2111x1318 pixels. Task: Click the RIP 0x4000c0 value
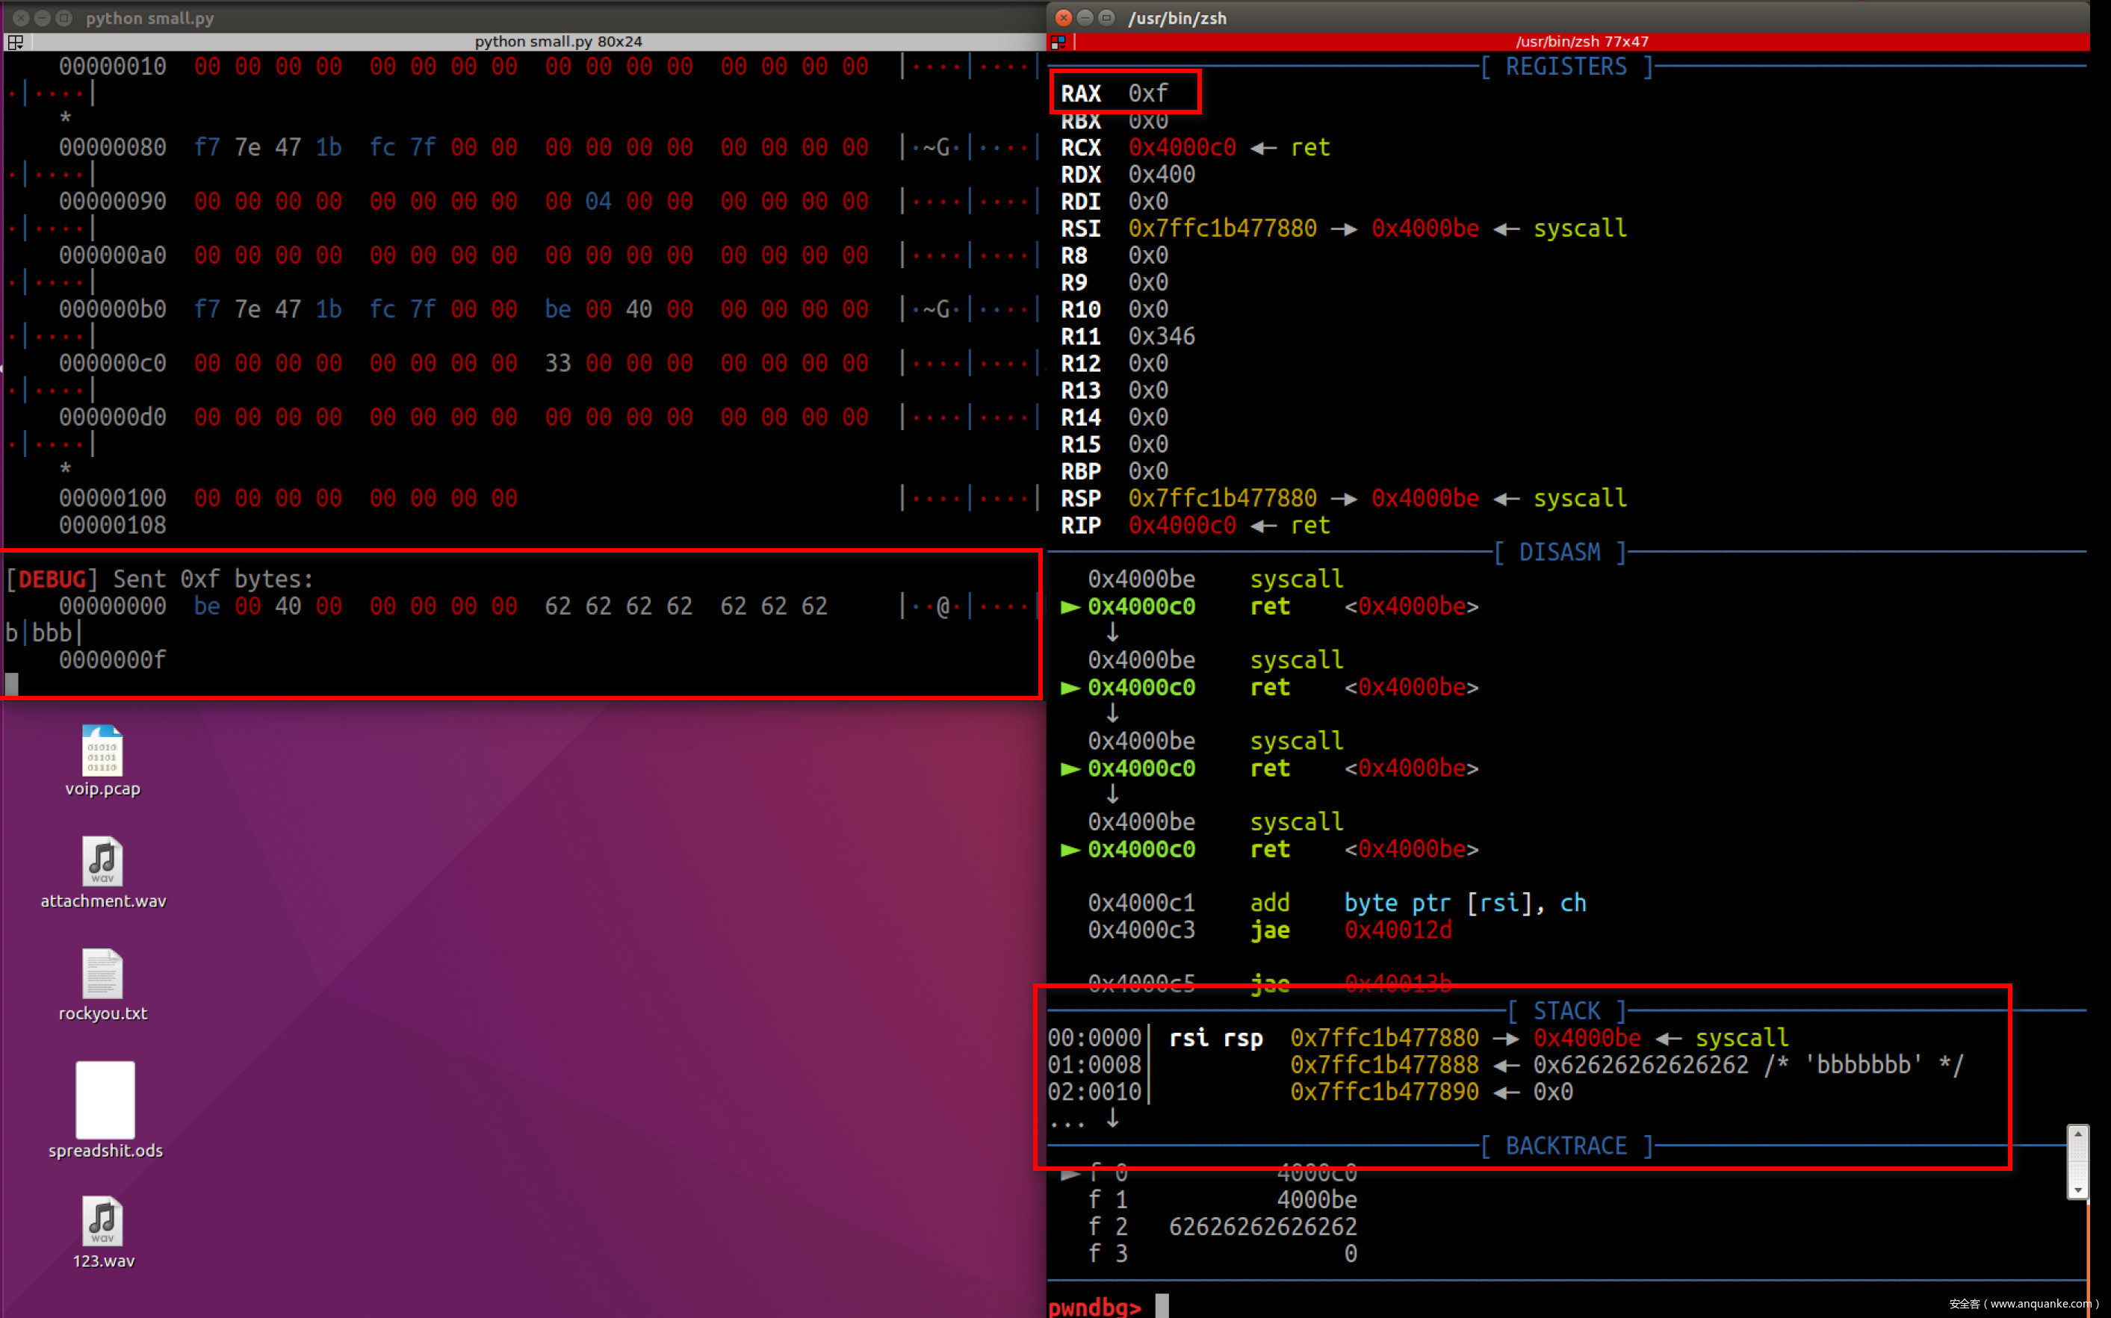1182,526
